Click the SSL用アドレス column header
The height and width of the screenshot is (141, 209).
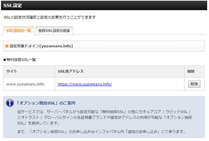(120, 71)
